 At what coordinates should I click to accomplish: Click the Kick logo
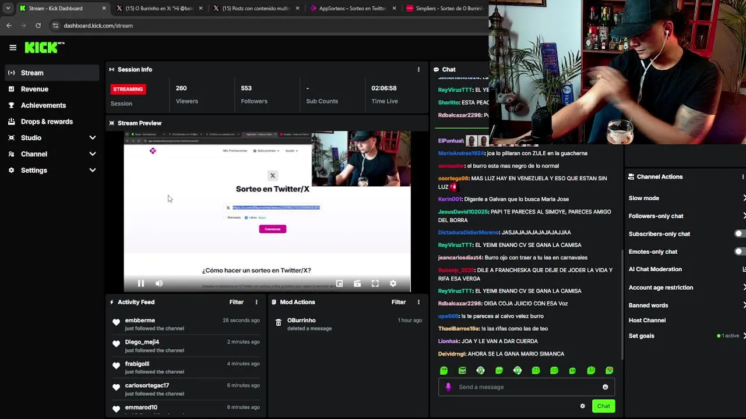(x=44, y=48)
